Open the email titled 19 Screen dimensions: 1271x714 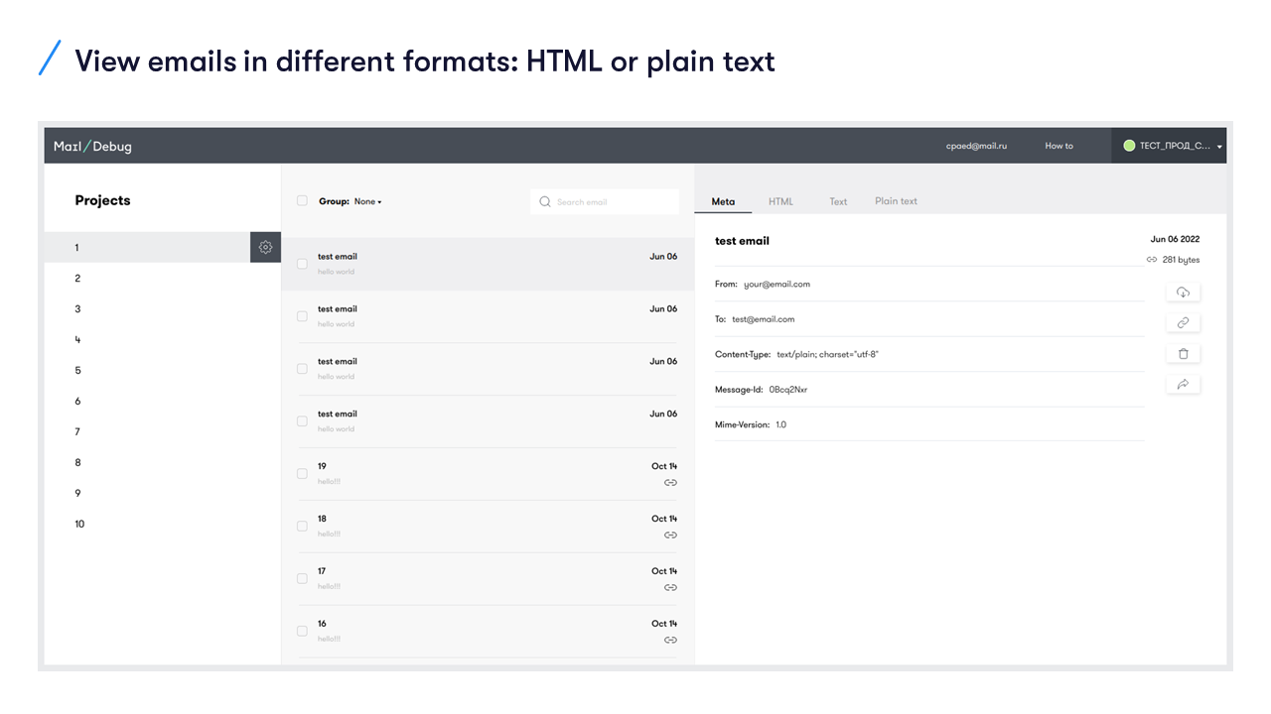(x=488, y=473)
